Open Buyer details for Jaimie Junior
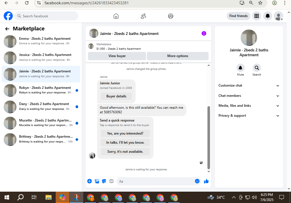291x203 pixels. tap(116, 96)
